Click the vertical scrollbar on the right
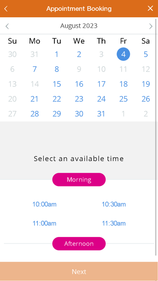 click(156, 136)
